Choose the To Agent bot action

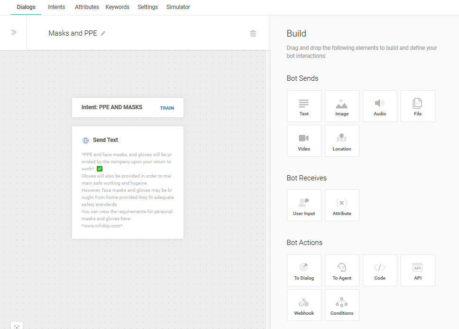(342, 271)
